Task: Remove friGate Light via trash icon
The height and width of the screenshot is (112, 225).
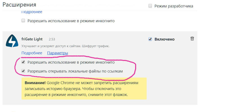Action: 192,39
